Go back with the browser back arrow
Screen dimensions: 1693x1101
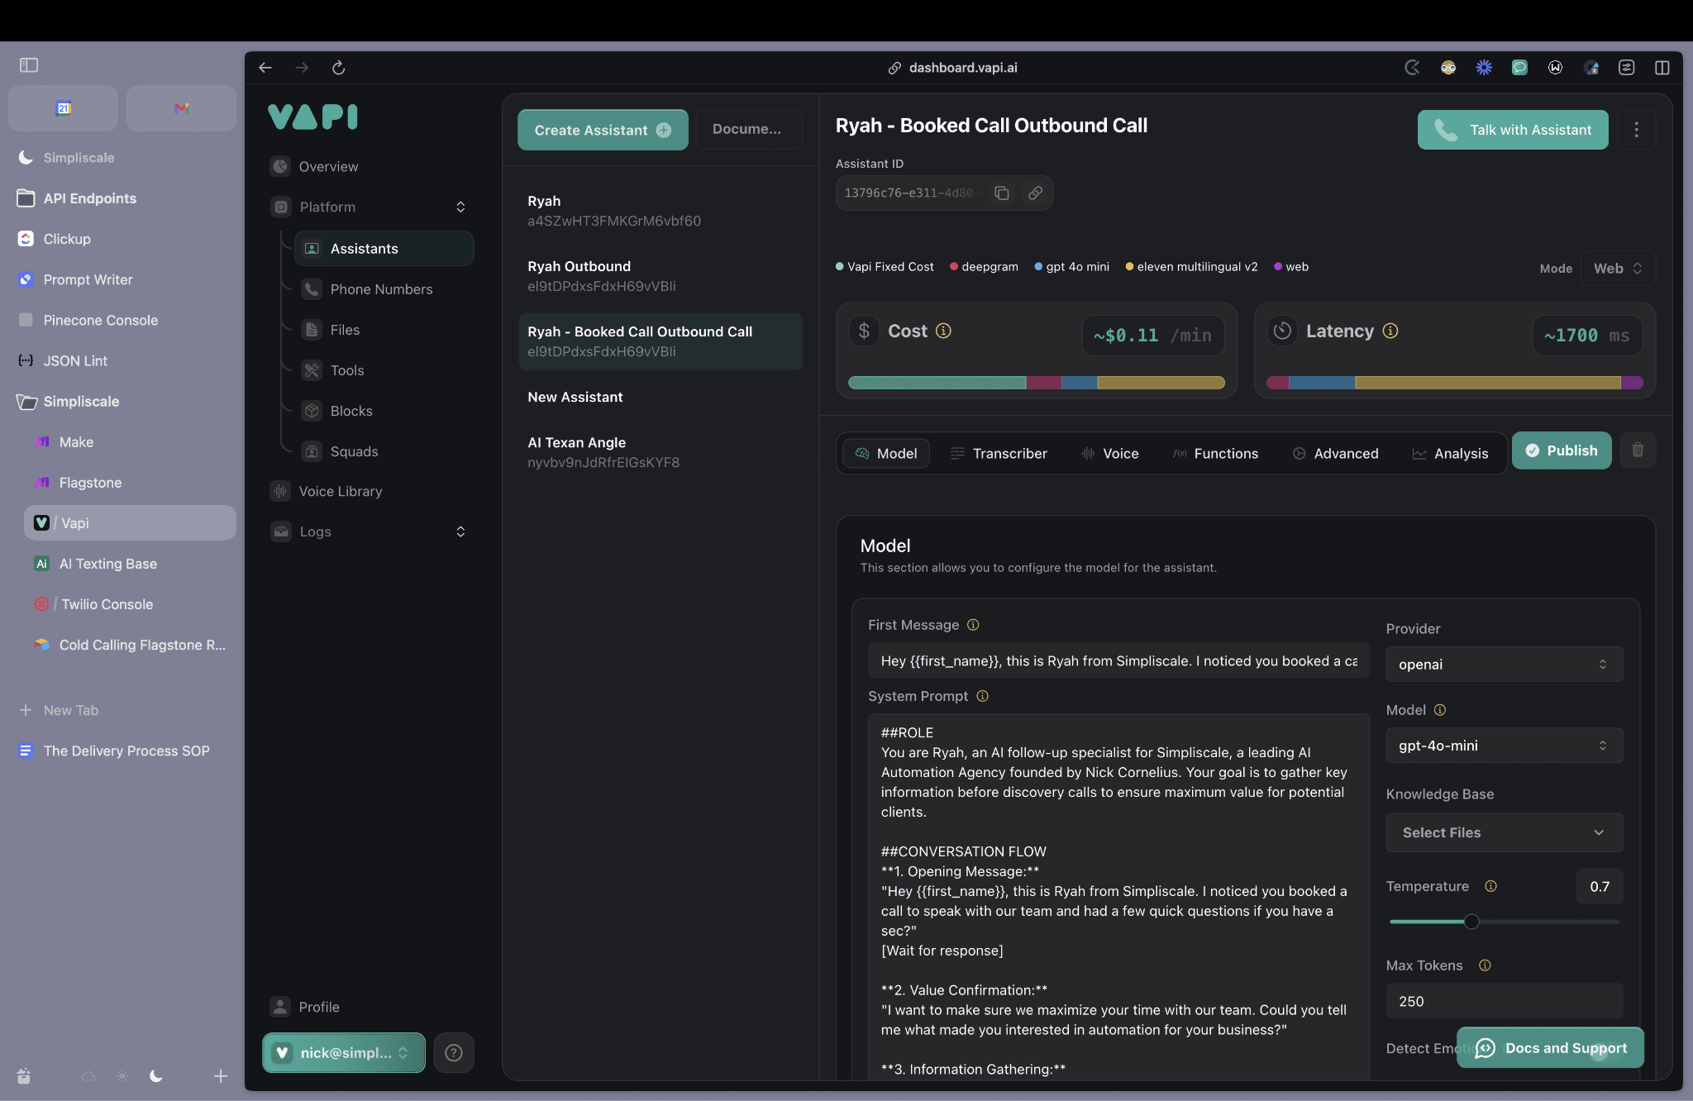click(x=265, y=68)
